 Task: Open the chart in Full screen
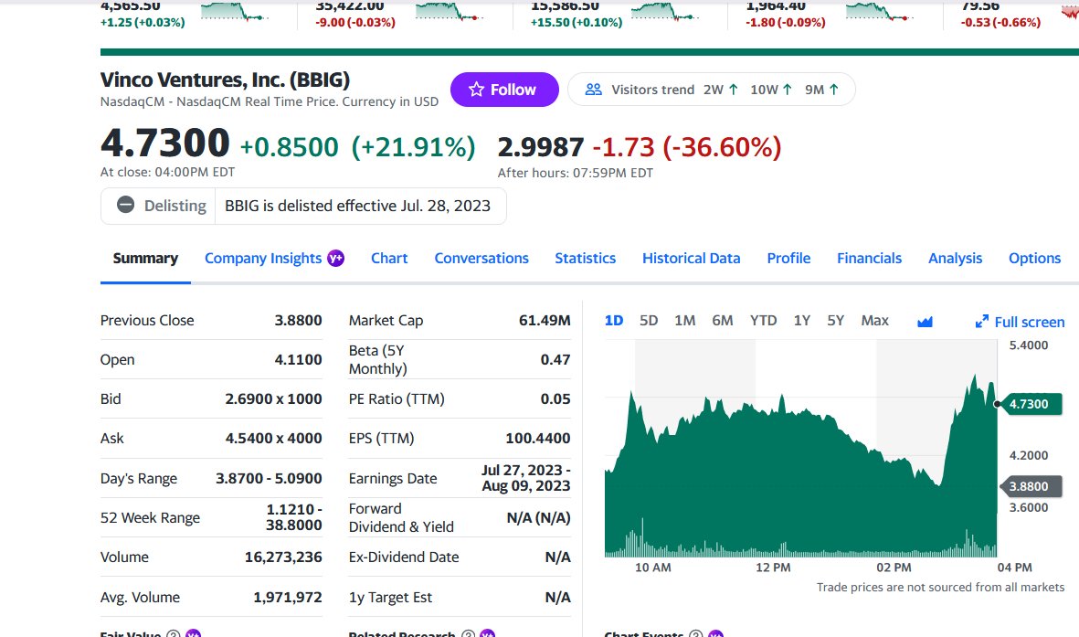pyautogui.click(x=1020, y=322)
